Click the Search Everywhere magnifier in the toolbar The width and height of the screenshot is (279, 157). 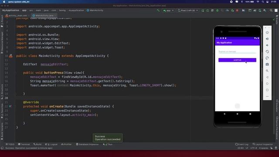point(271,10)
